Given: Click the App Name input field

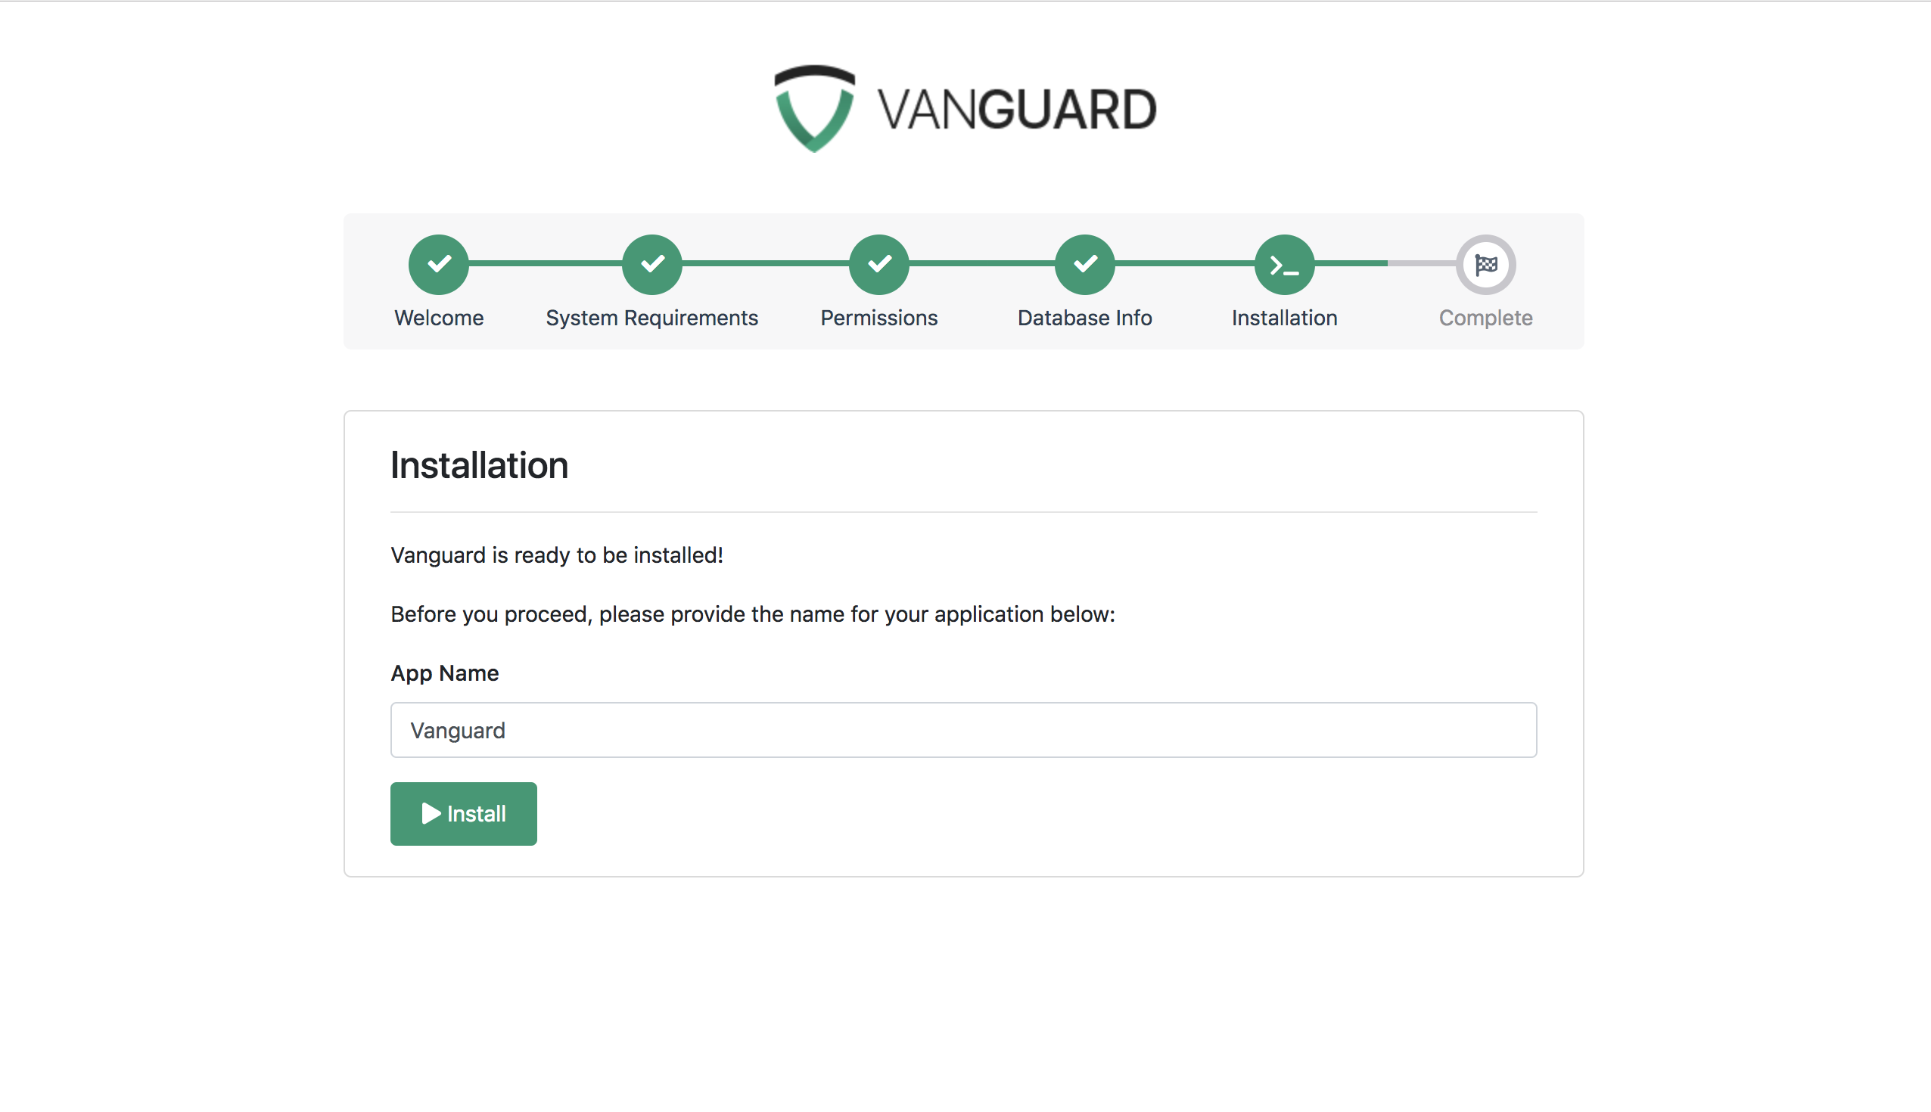Looking at the screenshot, I should (964, 730).
